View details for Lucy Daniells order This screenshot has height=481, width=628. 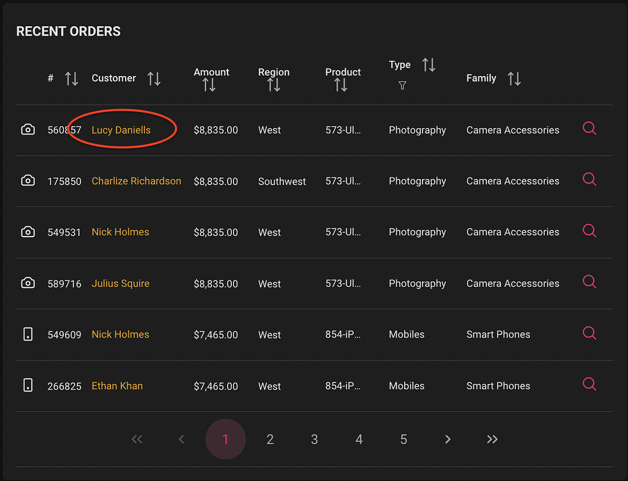point(589,129)
